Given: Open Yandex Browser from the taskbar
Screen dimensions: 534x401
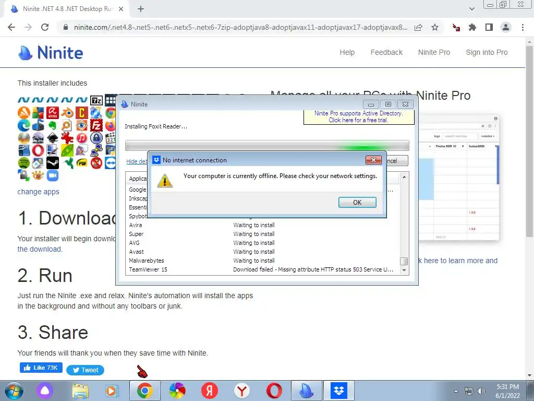Looking at the screenshot, I should point(242,391).
